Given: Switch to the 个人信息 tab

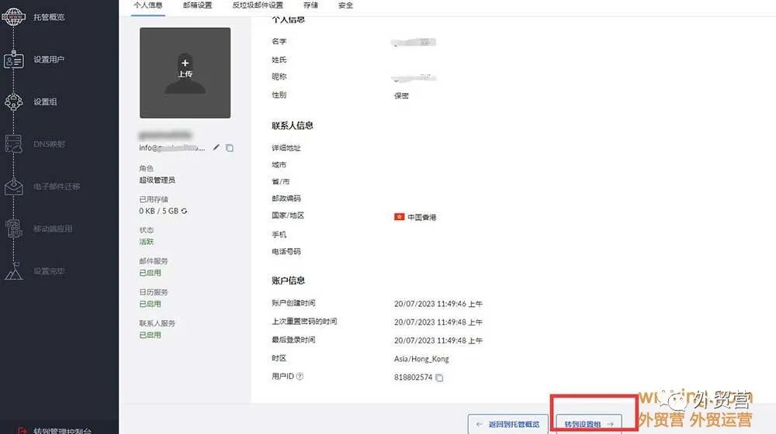Looking at the screenshot, I should [148, 5].
